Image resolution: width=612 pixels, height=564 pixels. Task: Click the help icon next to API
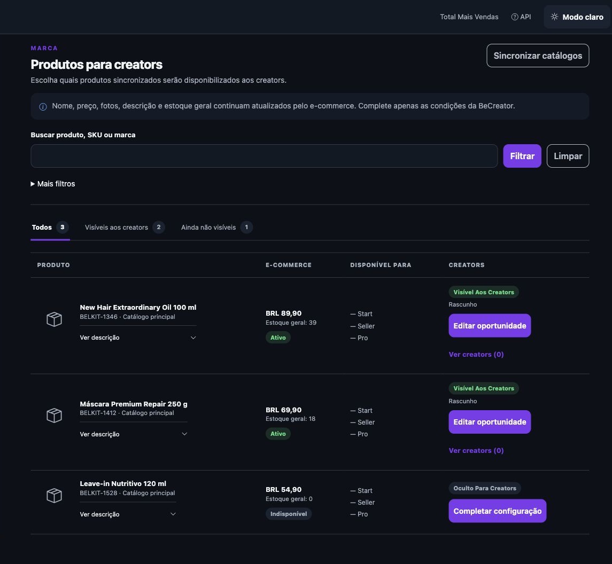coord(515,17)
